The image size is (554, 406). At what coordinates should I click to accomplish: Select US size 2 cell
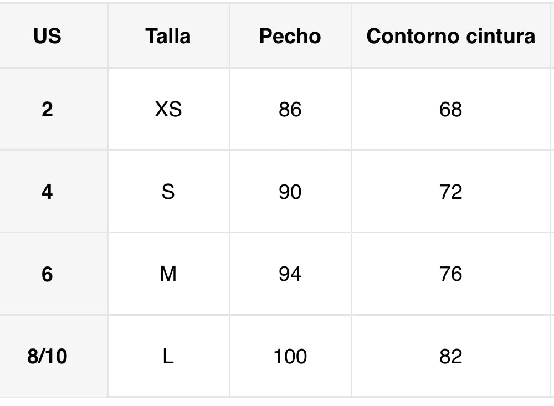(x=47, y=109)
